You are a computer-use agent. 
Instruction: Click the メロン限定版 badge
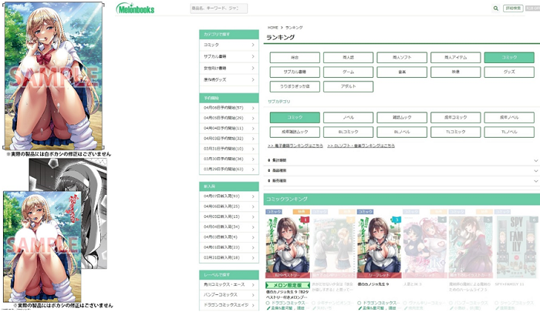[x=288, y=286]
